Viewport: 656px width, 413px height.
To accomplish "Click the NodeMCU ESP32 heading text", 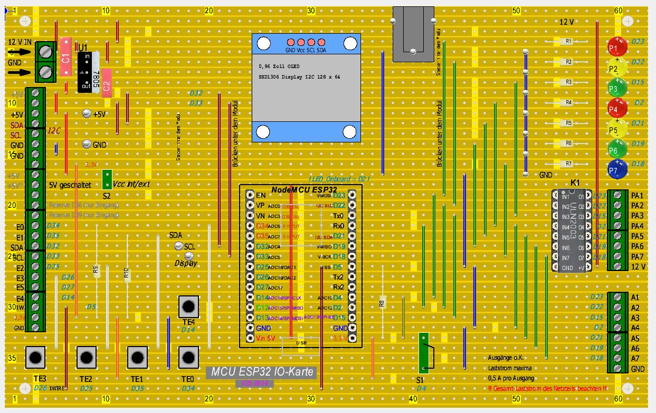I will [304, 189].
